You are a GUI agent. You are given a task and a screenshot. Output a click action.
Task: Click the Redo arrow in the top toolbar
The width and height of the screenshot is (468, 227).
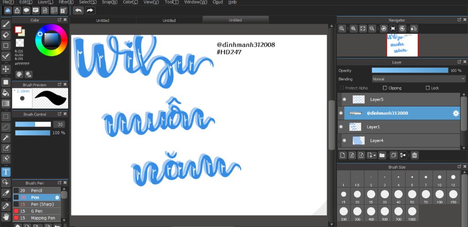coord(90,10)
